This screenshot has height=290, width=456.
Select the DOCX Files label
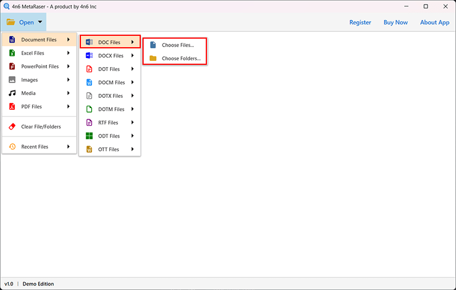111,56
